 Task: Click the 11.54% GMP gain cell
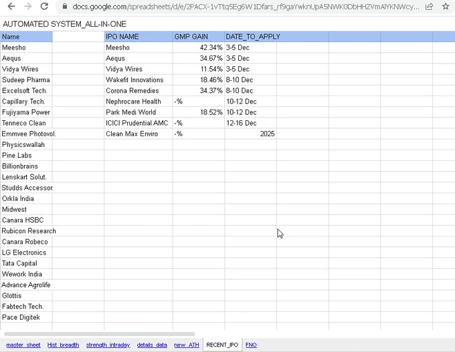coord(199,69)
